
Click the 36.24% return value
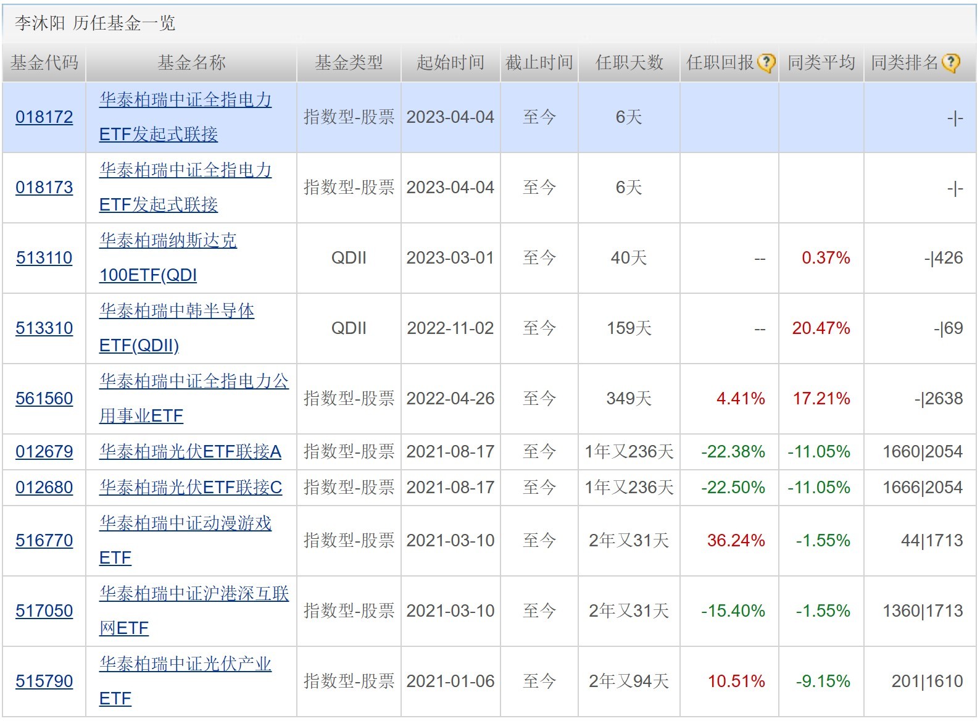(x=736, y=541)
